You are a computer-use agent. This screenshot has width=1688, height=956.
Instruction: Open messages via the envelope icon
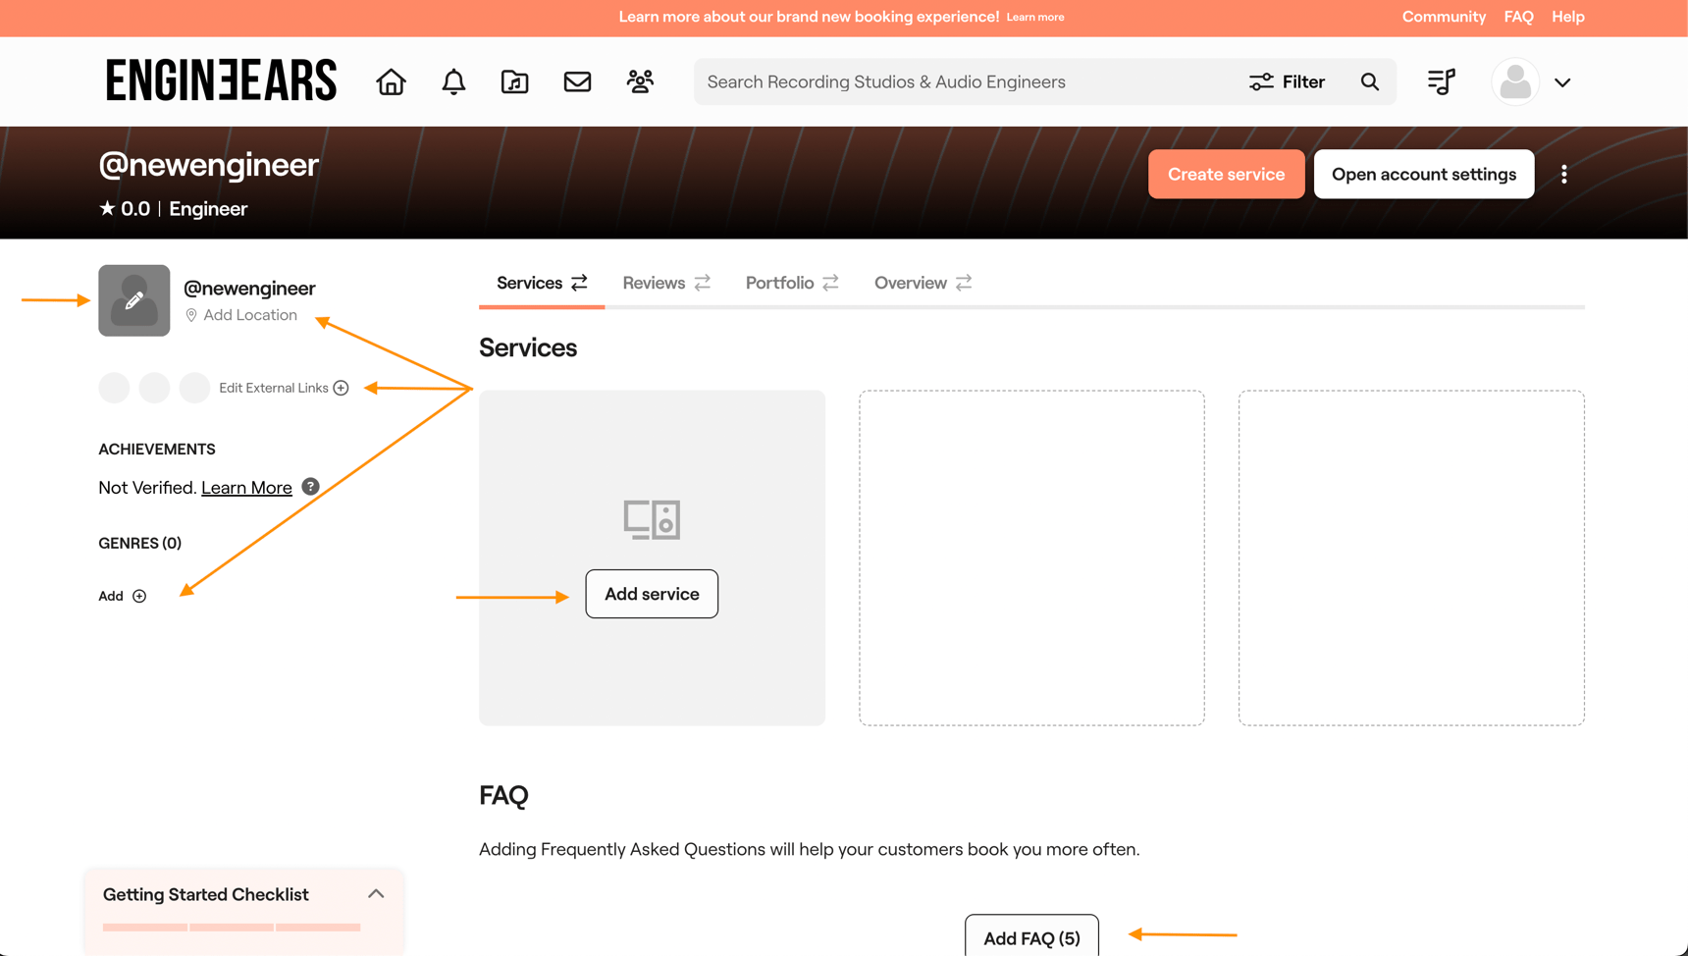click(577, 81)
